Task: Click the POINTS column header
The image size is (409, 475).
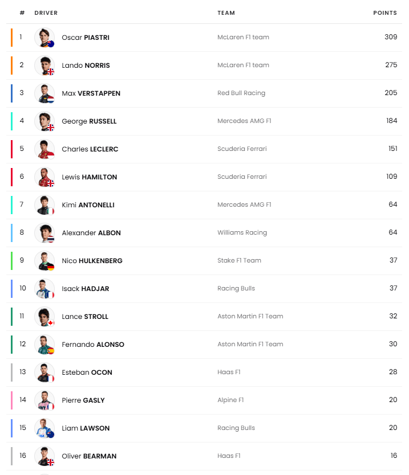Action: (384, 13)
